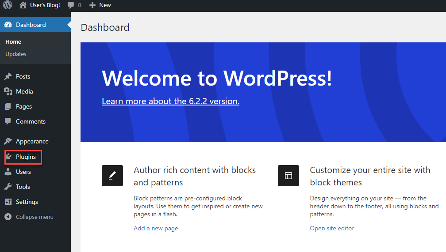Click the Tools wrench icon
The image size is (446, 252).
tap(8, 187)
